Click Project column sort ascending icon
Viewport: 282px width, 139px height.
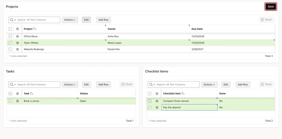[x=35, y=29]
